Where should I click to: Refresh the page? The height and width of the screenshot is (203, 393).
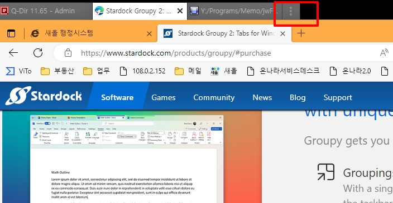click(38, 53)
